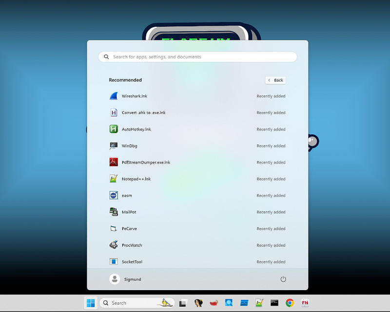Click 'Recently added' beside MailPot
Screen dimensions: 390x312
pos(271,212)
